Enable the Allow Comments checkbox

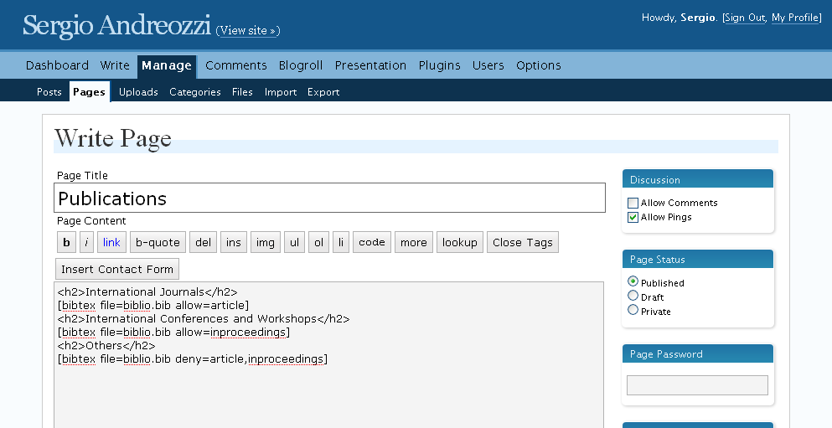pos(633,204)
